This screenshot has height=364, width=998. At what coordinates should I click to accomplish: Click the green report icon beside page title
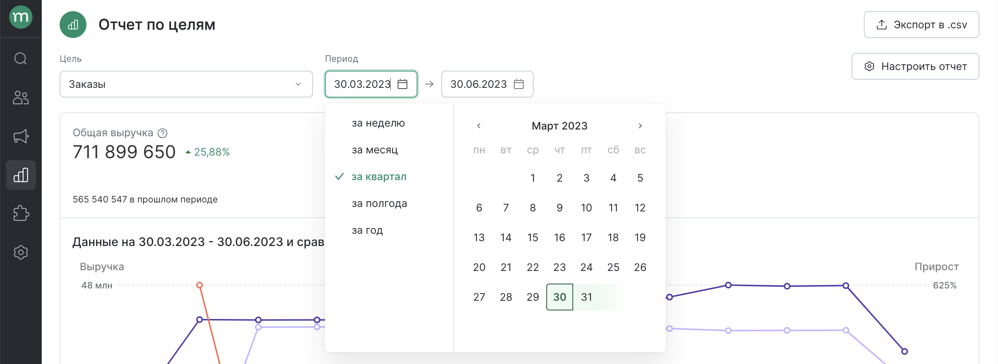[73, 25]
